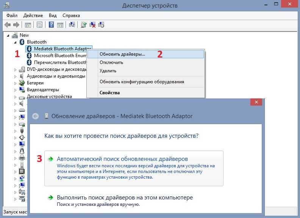Screen dimensions: 300x218
Task: Click the processor chip category icon
Action: pyautogui.click(x=22, y=171)
